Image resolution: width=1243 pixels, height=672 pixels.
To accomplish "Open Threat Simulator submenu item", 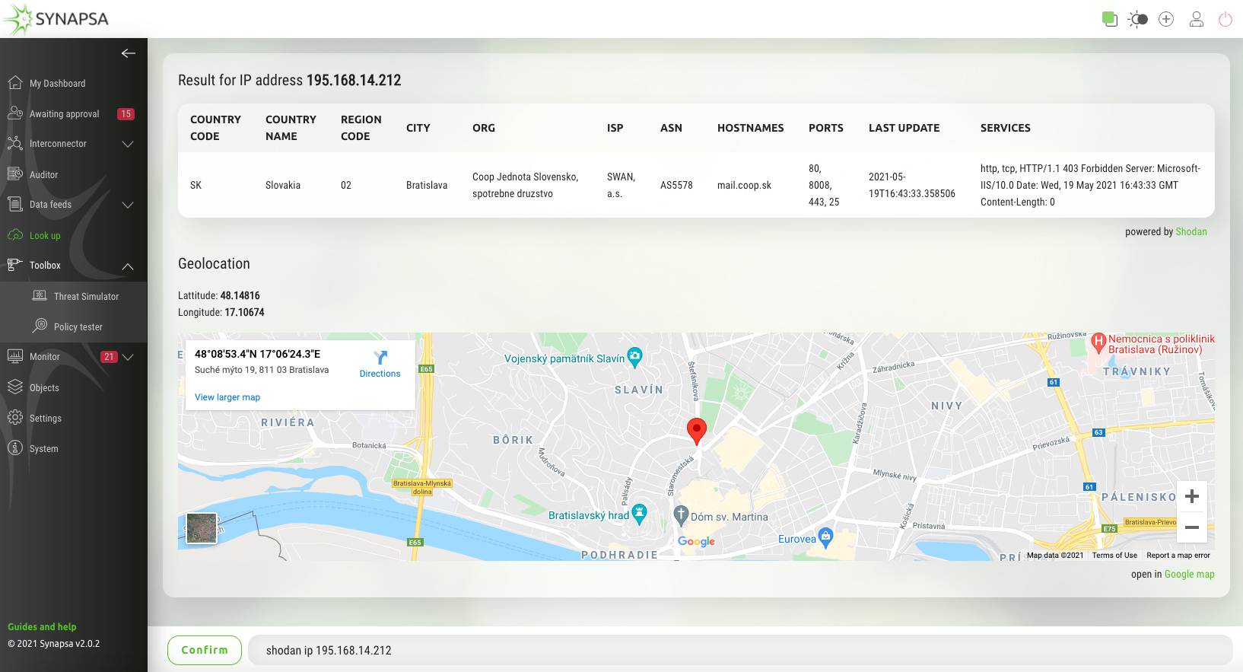I will (87, 297).
